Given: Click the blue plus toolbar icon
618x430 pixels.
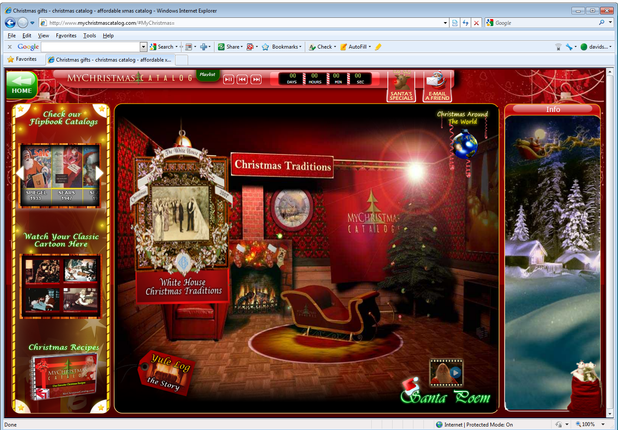Looking at the screenshot, I should [x=205, y=47].
